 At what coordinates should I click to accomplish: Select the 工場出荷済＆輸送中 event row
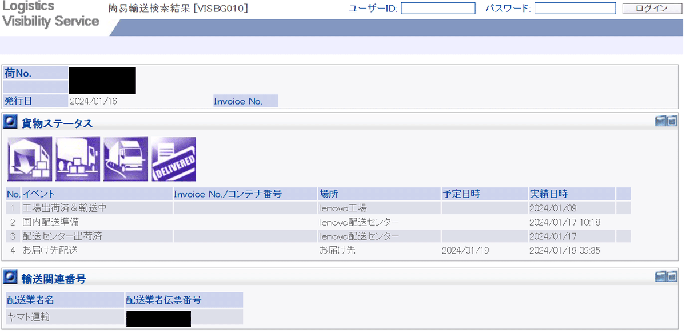318,208
